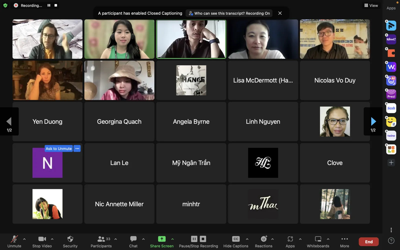Open the Reactions emoji menu

click(263, 239)
